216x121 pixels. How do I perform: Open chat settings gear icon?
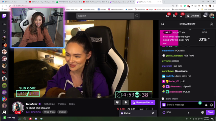tap(202, 112)
